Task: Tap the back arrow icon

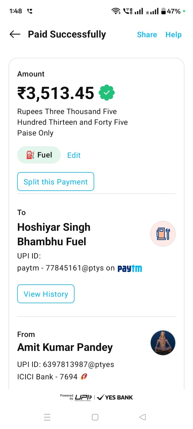Action: point(15,34)
